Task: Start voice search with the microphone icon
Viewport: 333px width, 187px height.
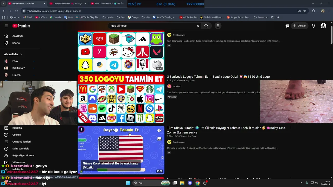Action: tap(218, 26)
